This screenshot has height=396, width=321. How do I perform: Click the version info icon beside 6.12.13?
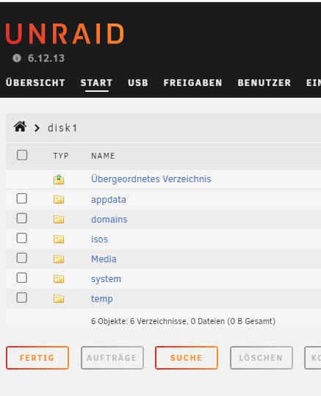17,58
